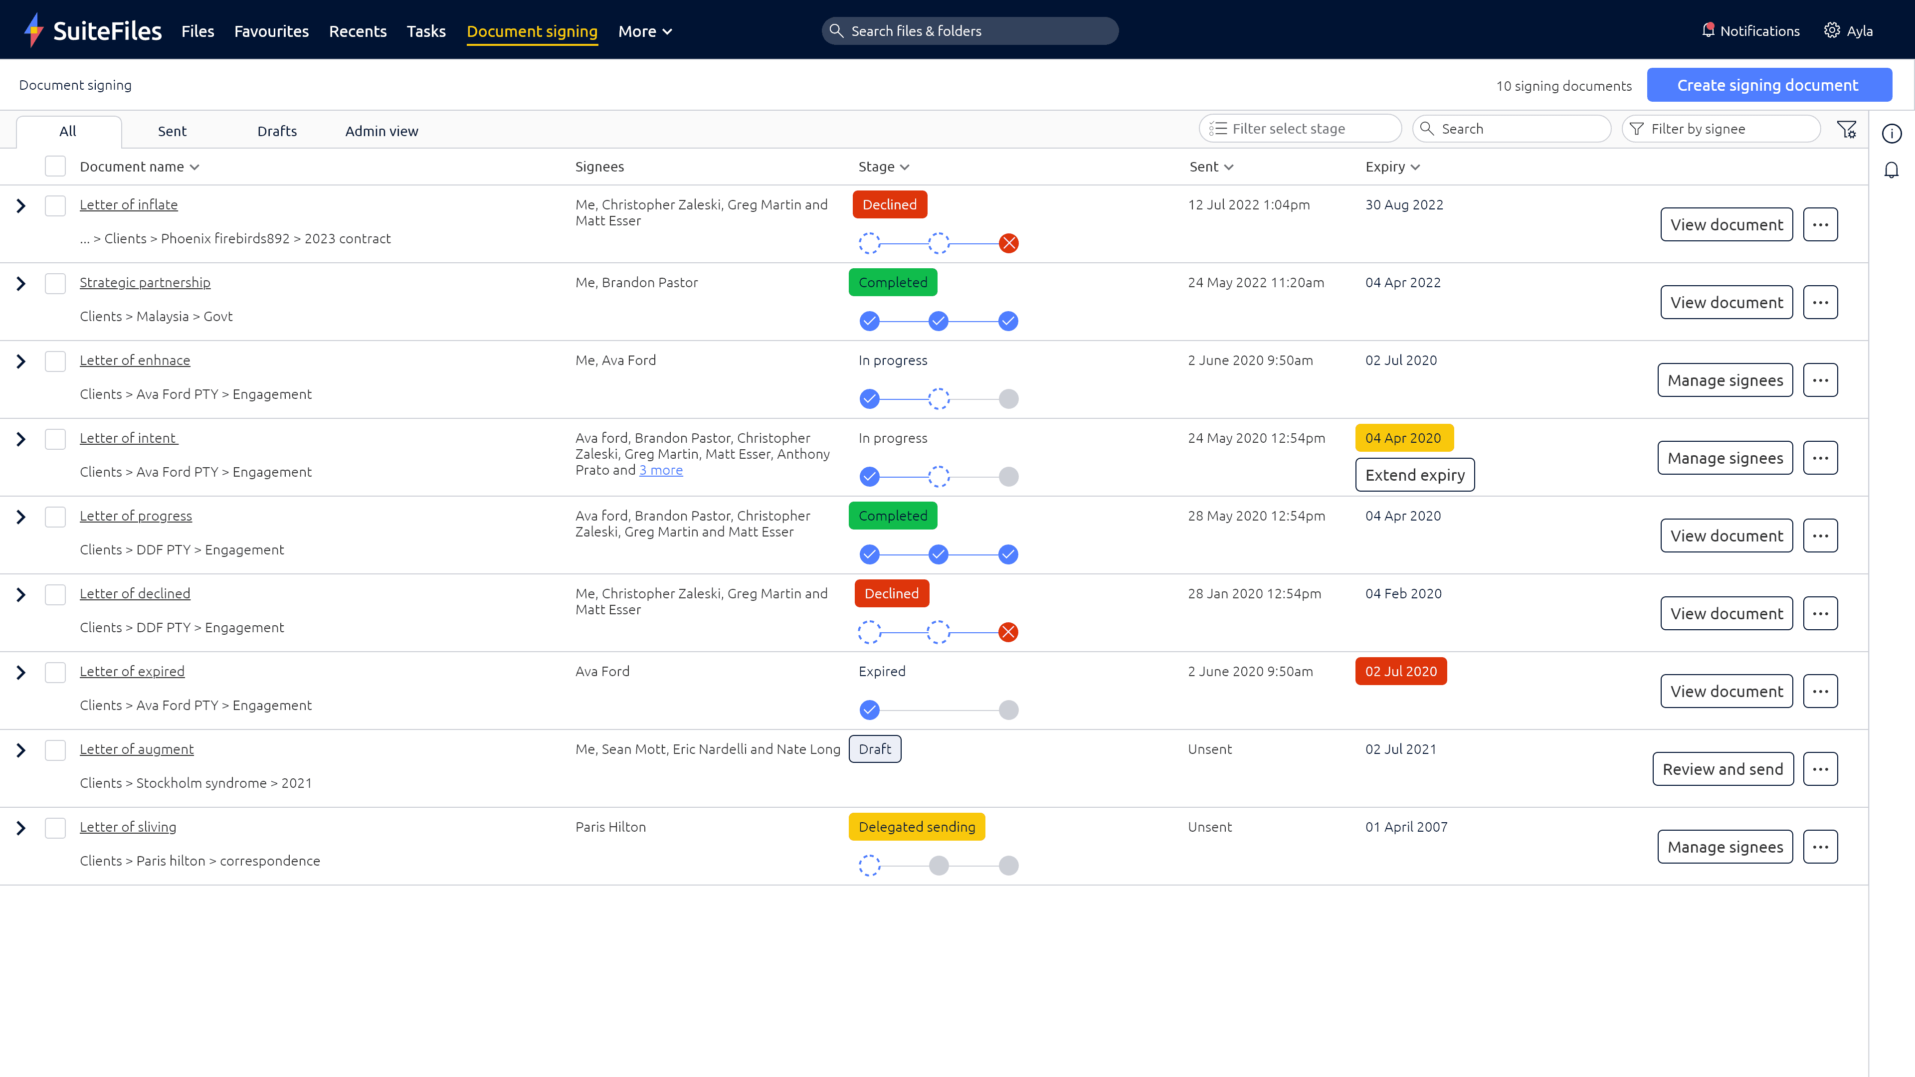1915x1077 pixels.
Task: Open the Notifications bell in the top bar
Action: pos(1708,30)
